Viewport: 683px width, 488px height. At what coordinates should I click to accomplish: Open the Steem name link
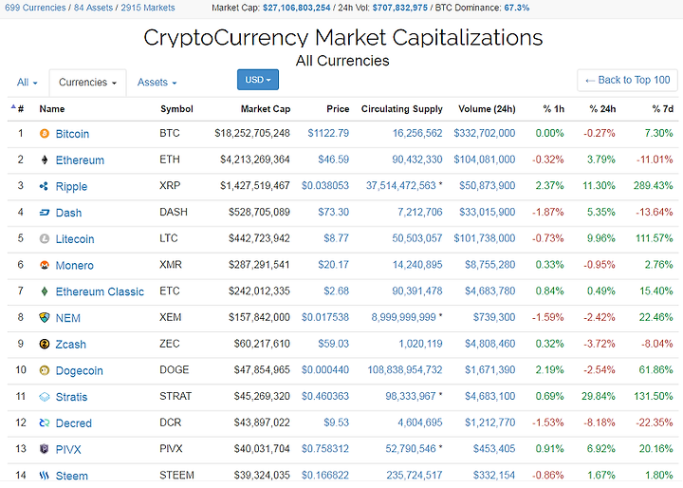[72, 476]
